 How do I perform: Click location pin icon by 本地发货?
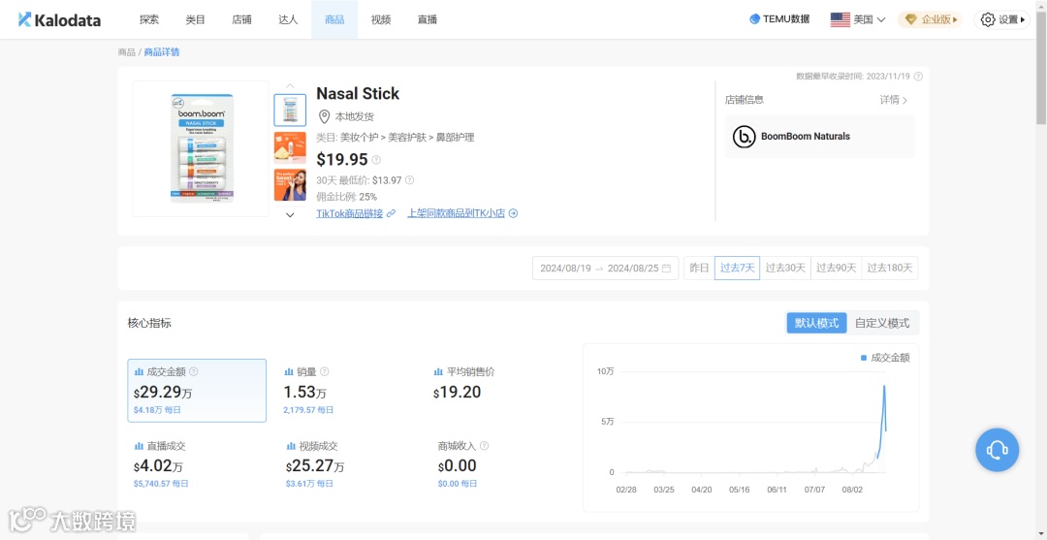pos(324,116)
